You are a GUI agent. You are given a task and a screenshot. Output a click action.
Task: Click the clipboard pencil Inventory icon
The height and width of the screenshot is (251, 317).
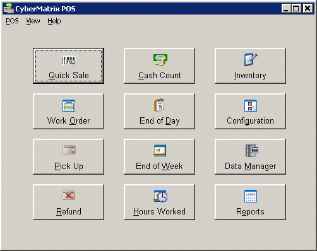click(x=251, y=59)
